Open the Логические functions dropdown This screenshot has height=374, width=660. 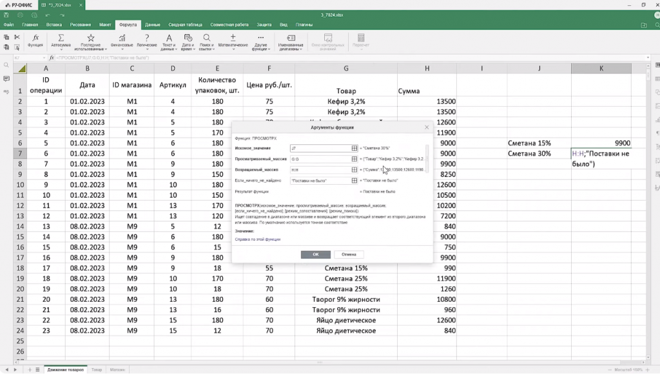(x=147, y=42)
